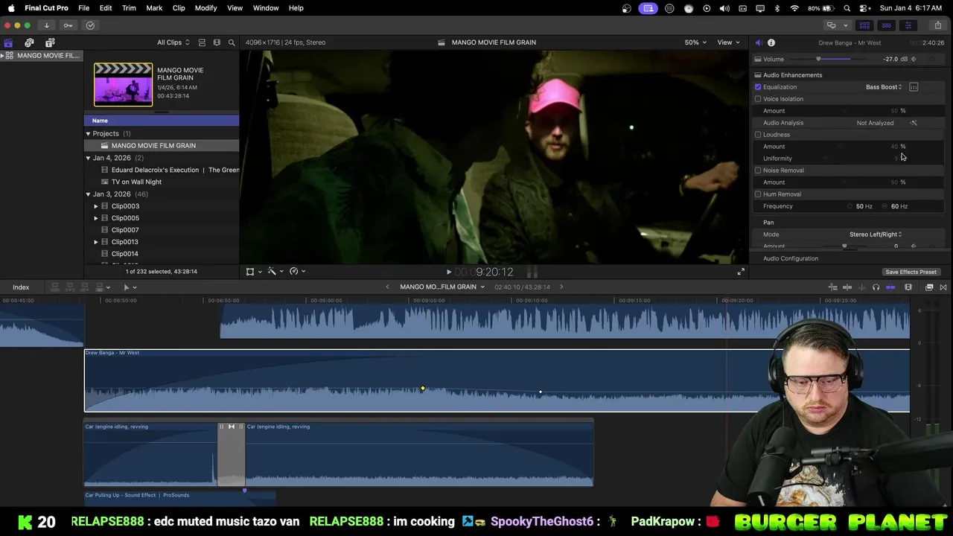The width and height of the screenshot is (953, 536).
Task: Collapse the Jan 3, 2026 group
Action: click(88, 194)
